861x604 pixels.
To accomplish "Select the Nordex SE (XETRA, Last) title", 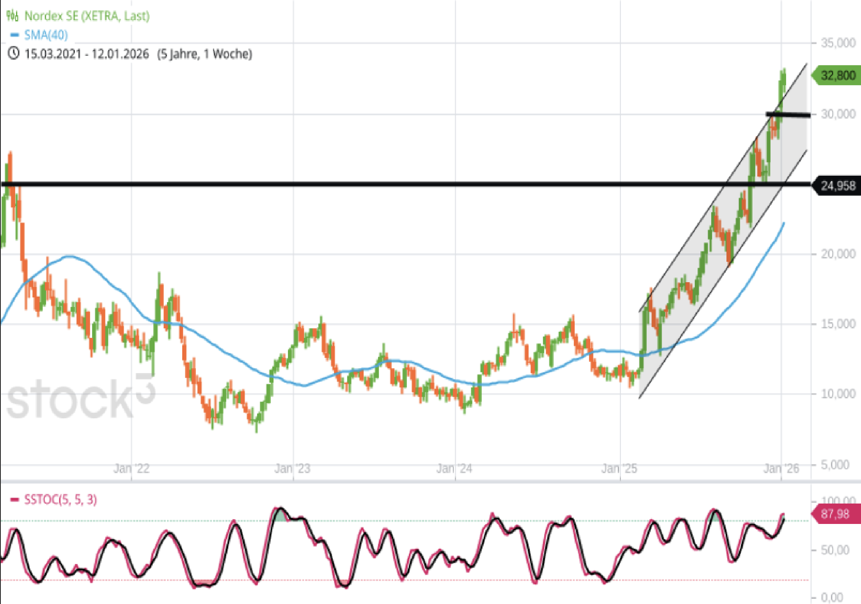I will click(87, 16).
